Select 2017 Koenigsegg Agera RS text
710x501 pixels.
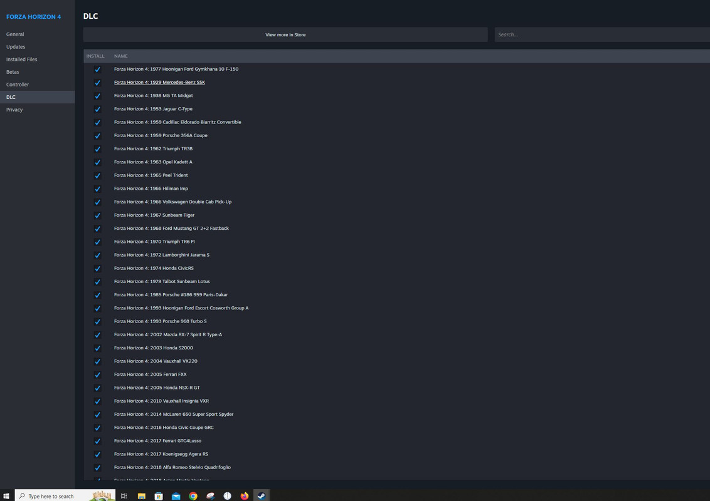click(x=161, y=454)
